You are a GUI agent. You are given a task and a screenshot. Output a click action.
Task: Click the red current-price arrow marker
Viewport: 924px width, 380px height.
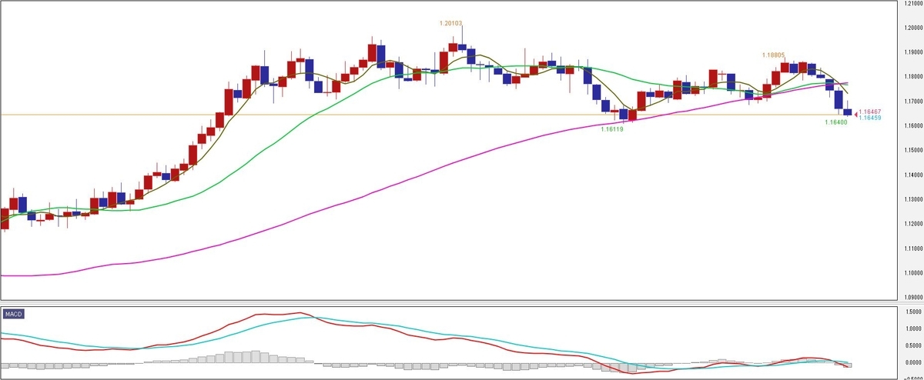coord(856,113)
